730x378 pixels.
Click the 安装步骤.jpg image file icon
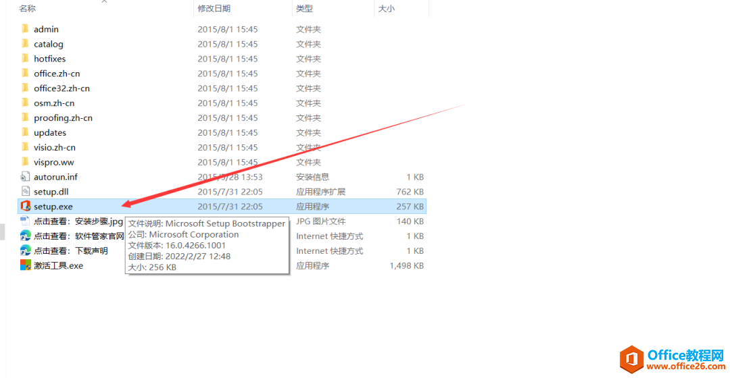(x=25, y=221)
